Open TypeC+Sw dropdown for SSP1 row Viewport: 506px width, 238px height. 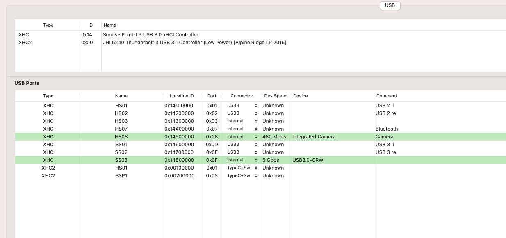pos(242,176)
